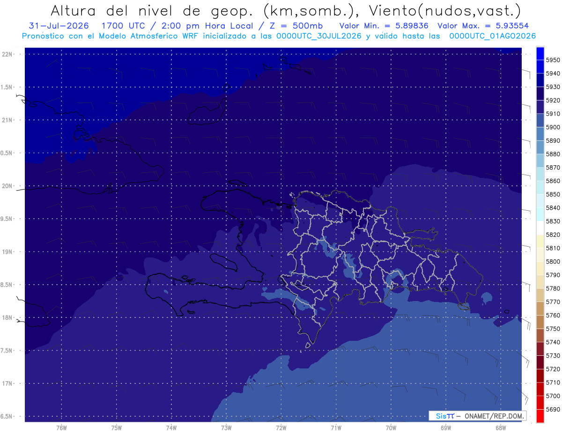Click the '5940' colorbar label

click(x=553, y=74)
